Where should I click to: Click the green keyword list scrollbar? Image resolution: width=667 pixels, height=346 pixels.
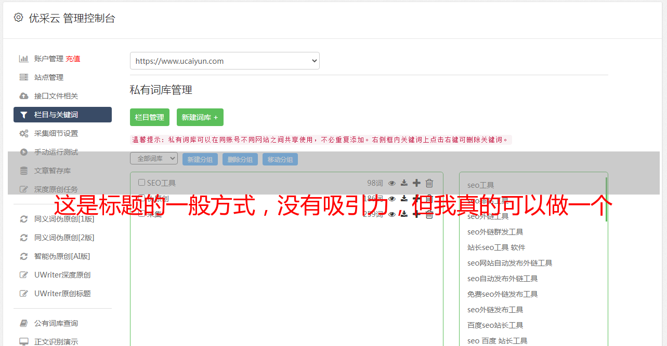click(x=606, y=199)
